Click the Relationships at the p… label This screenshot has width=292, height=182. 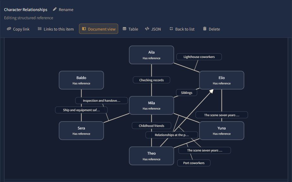click(172, 135)
